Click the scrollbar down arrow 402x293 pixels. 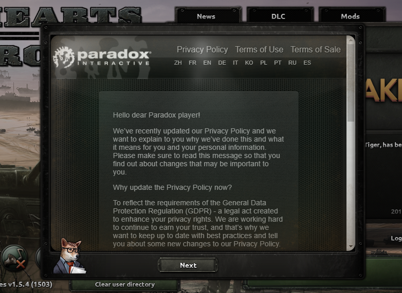click(351, 246)
